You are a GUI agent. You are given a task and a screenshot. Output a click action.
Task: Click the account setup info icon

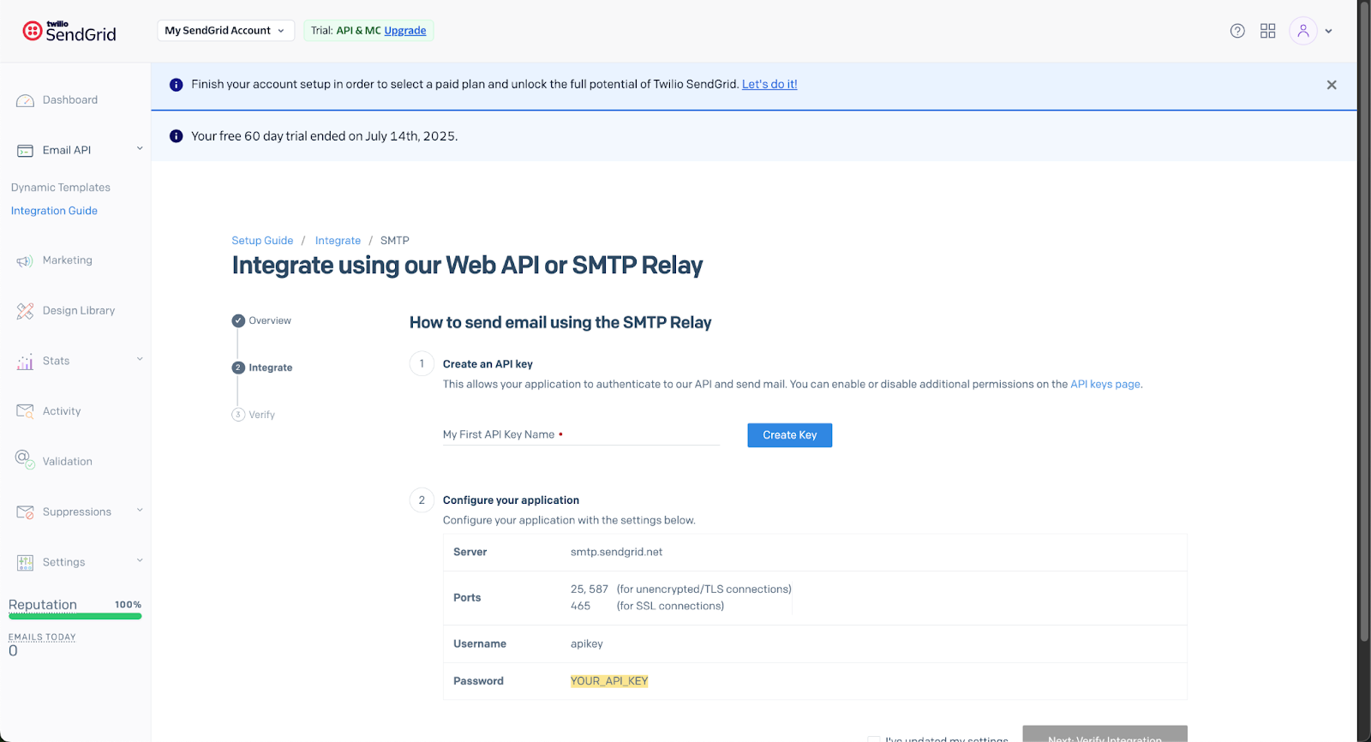[x=177, y=85]
